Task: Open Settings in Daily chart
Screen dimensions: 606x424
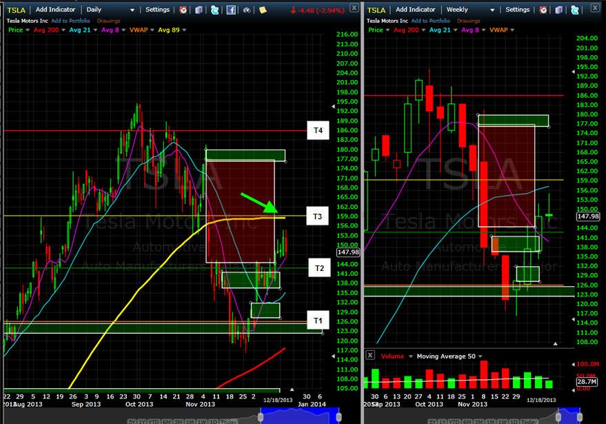Action: pos(157,9)
